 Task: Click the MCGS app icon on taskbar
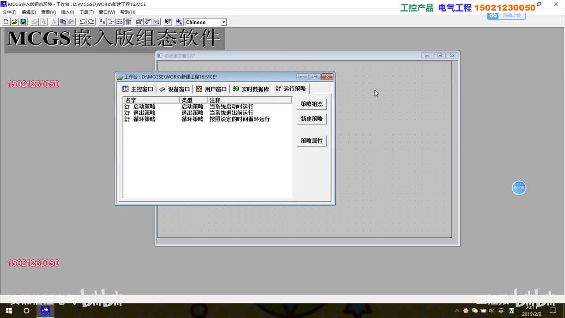click(x=45, y=310)
